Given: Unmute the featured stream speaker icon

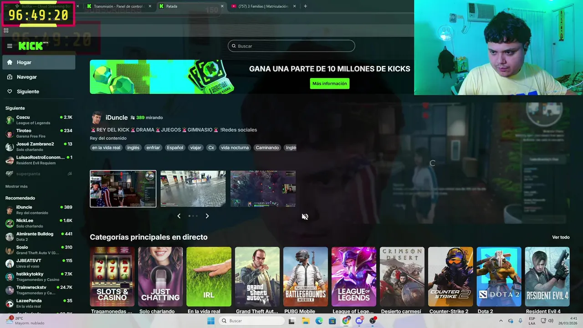Looking at the screenshot, I should coord(305,217).
